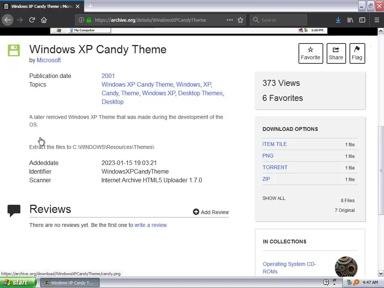This screenshot has height=288, width=384.
Task: Show site information icon in address bar
Action: tap(81, 20)
